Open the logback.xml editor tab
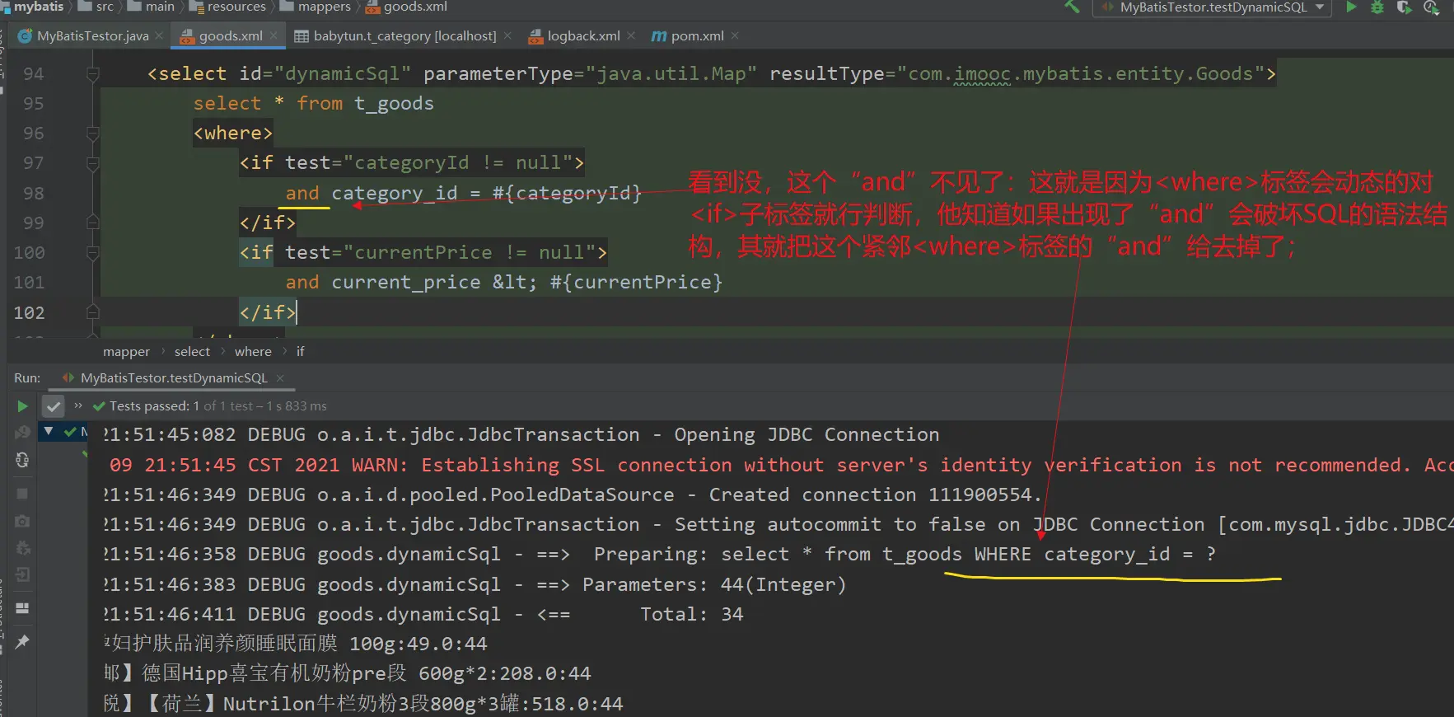1454x717 pixels. (x=583, y=36)
